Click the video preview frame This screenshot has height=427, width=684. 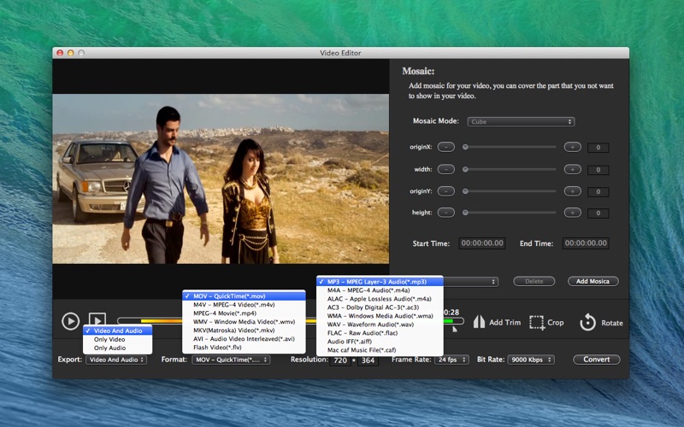click(221, 178)
